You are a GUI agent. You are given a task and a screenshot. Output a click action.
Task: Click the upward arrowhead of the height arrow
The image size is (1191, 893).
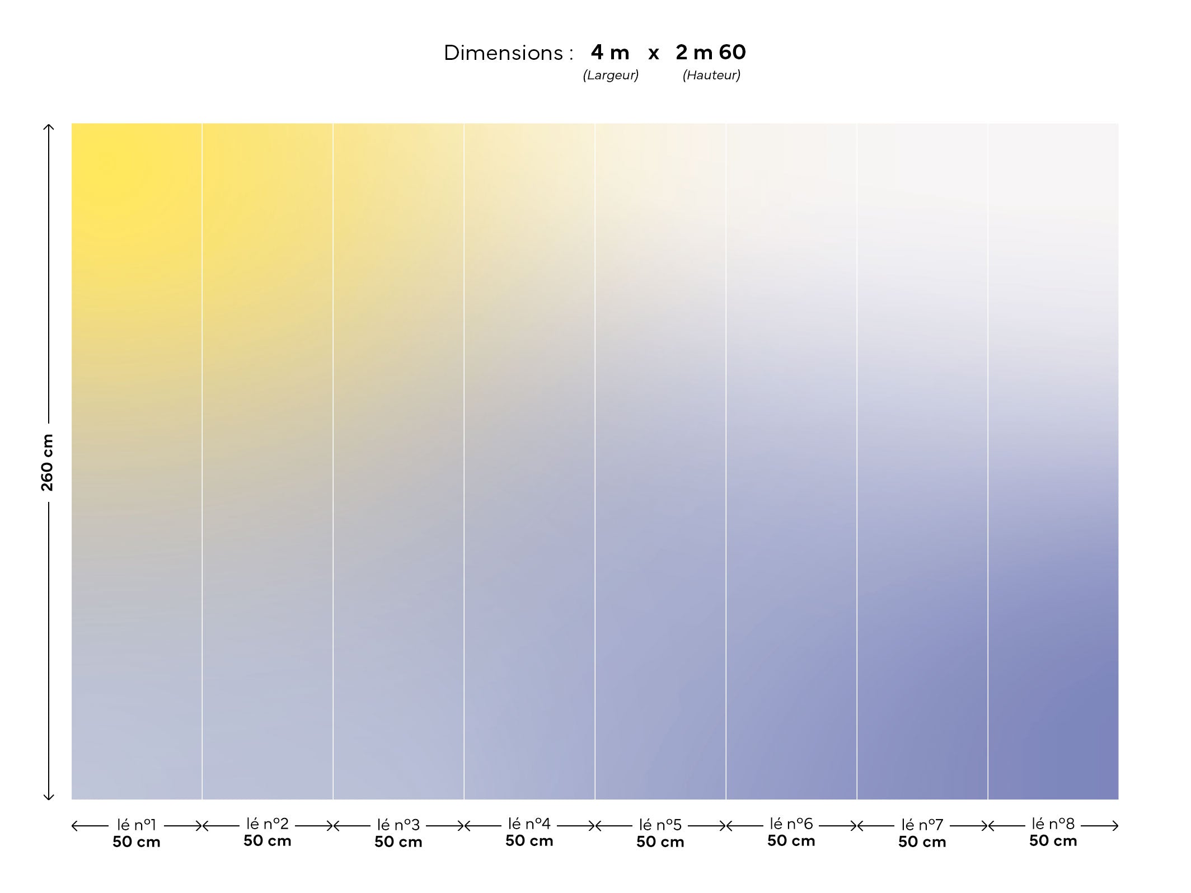[49, 126]
